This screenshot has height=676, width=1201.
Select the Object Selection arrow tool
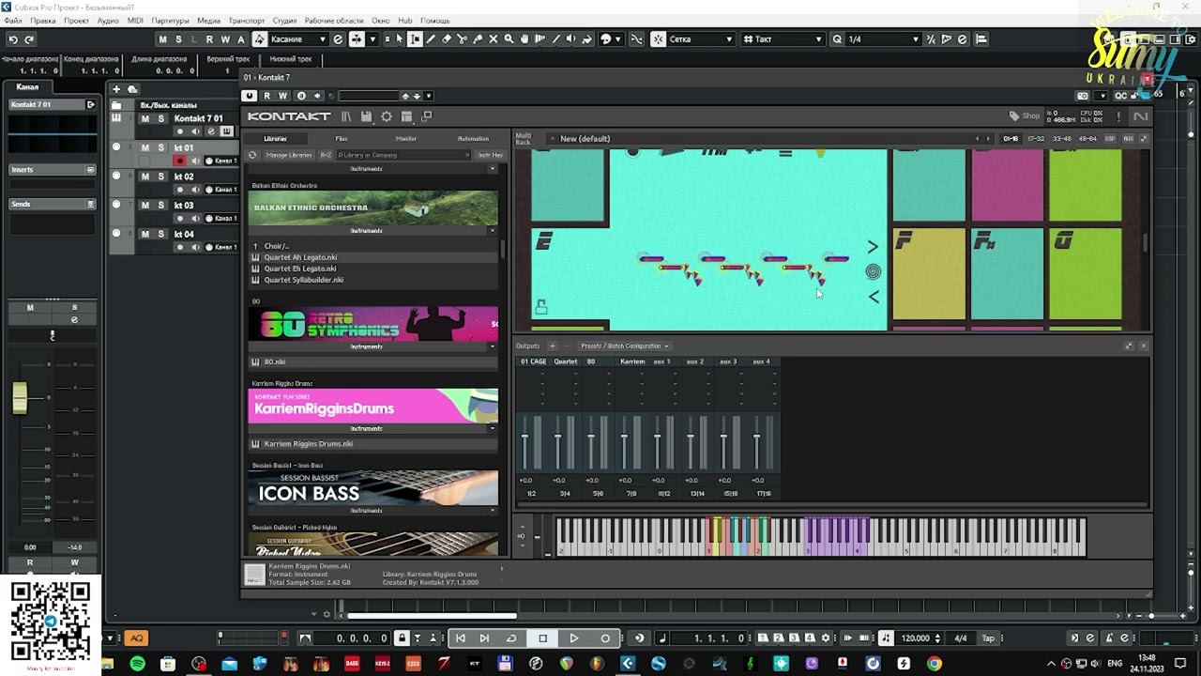(400, 39)
